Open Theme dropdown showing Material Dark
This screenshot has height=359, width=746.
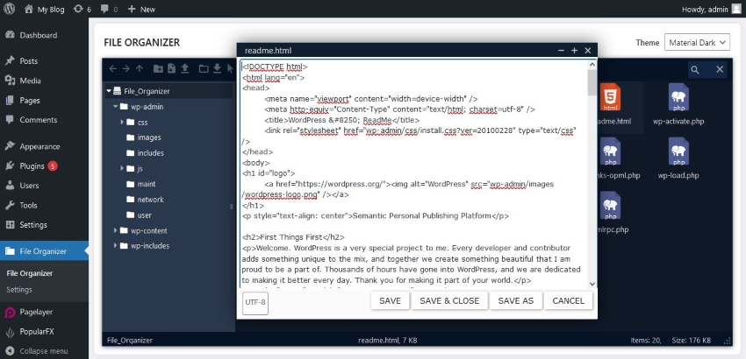coord(697,42)
